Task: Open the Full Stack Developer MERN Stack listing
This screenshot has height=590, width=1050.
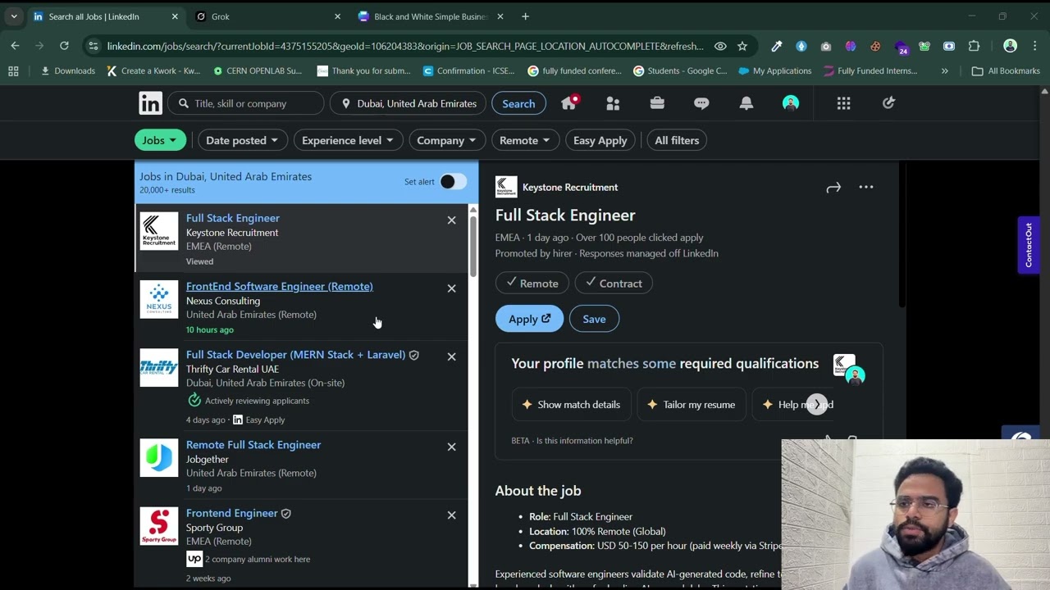Action: pyautogui.click(x=295, y=355)
